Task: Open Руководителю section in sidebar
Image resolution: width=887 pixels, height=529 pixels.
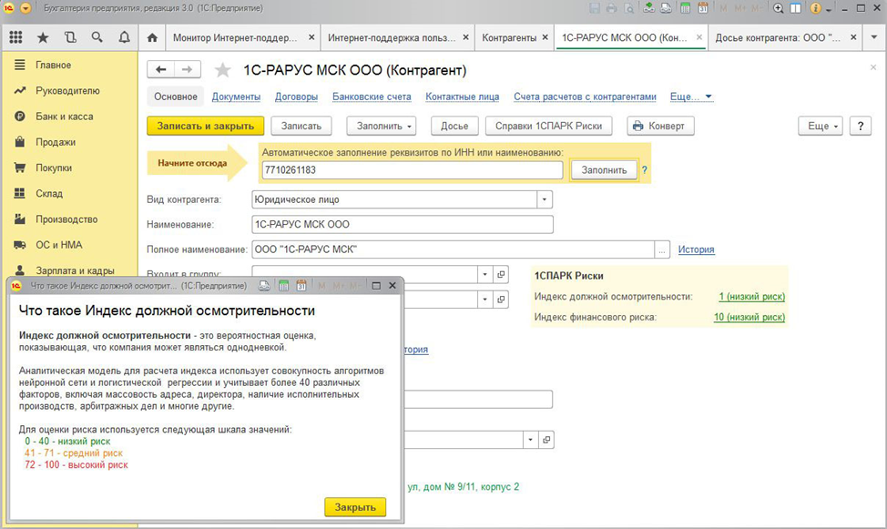Action: point(67,90)
